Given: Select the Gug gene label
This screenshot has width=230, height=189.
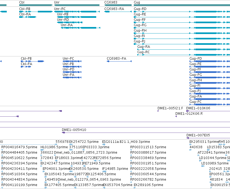Looking at the screenshot, I should (x=137, y=2).
